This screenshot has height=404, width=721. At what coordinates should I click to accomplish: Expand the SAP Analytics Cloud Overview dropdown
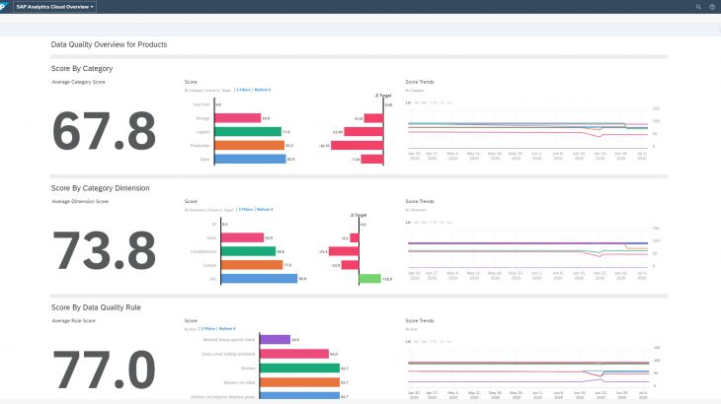pyautogui.click(x=56, y=6)
